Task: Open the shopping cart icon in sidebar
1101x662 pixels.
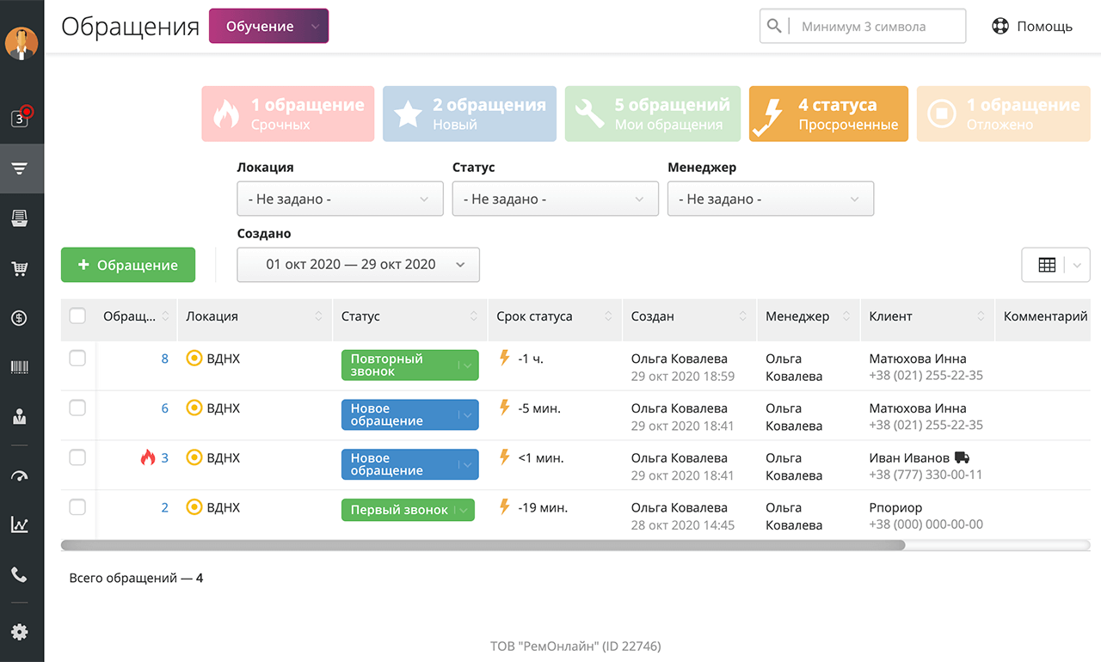Action: (20, 268)
